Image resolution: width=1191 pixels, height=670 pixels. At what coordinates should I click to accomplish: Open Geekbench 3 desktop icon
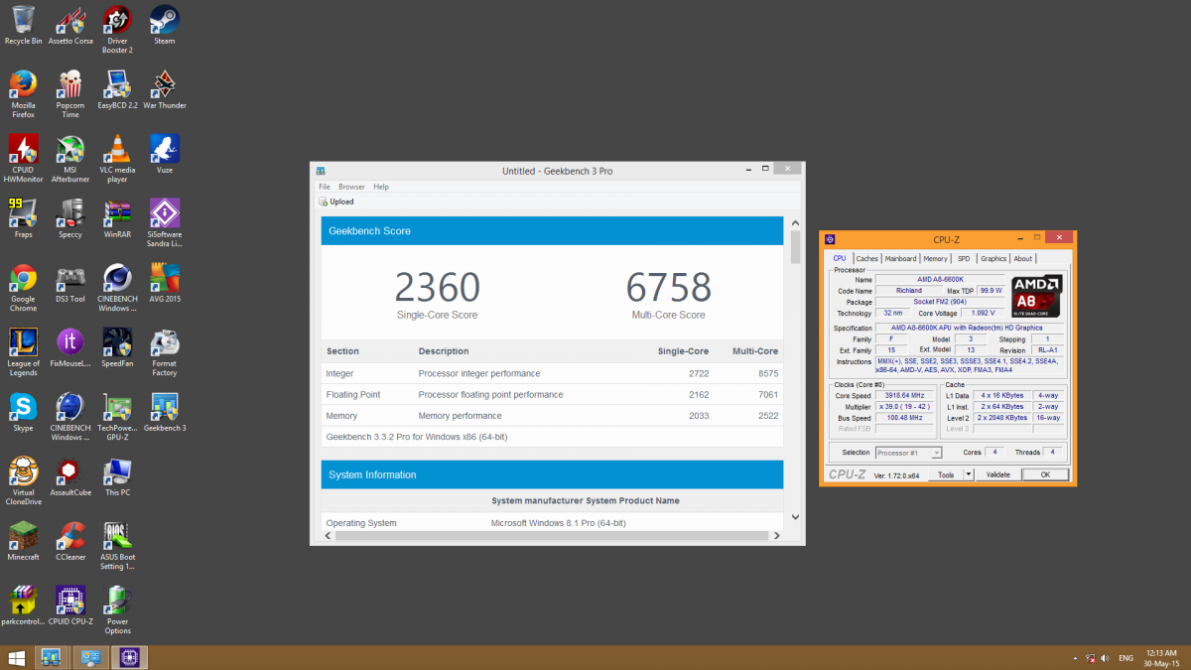pyautogui.click(x=165, y=413)
